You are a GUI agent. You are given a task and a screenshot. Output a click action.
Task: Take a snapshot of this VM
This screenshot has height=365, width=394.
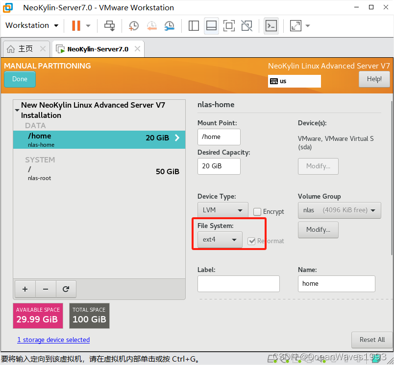133,25
